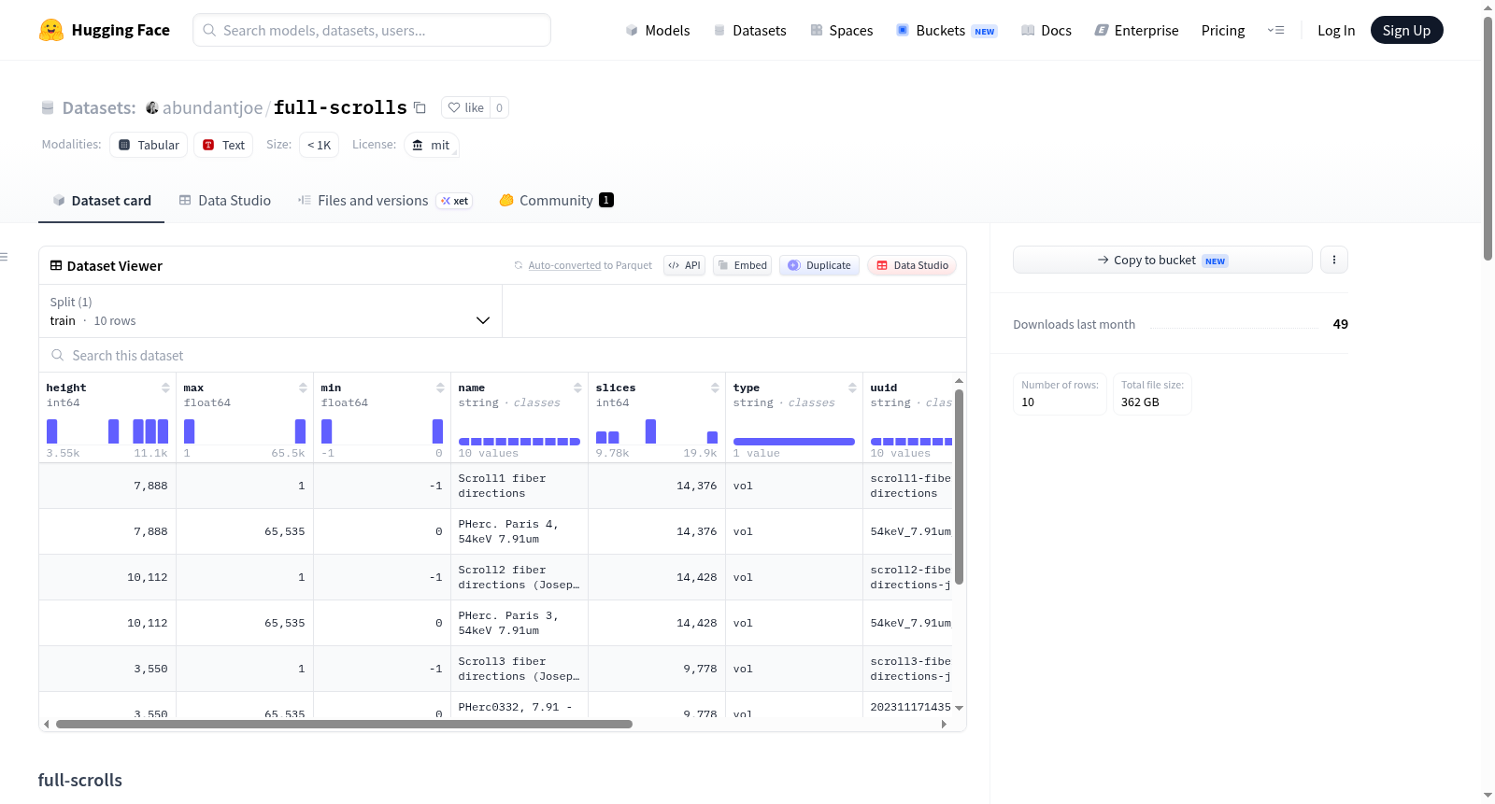This screenshot has width=1495, height=804.
Task: Open the Pricing page
Action: tap(1223, 30)
